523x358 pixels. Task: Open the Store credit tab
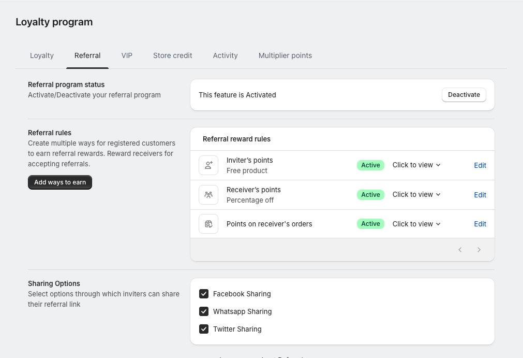tap(172, 55)
